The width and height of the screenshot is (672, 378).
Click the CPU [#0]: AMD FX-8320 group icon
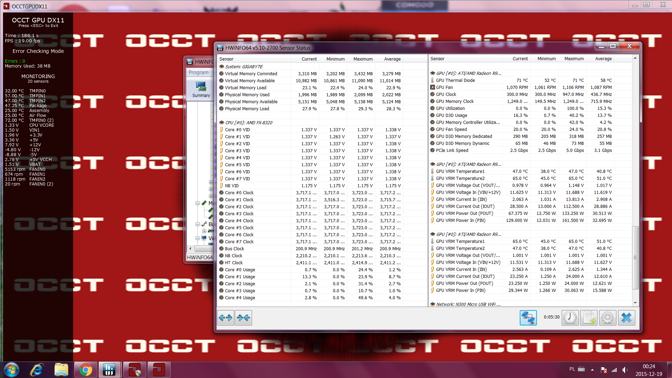[222, 122]
